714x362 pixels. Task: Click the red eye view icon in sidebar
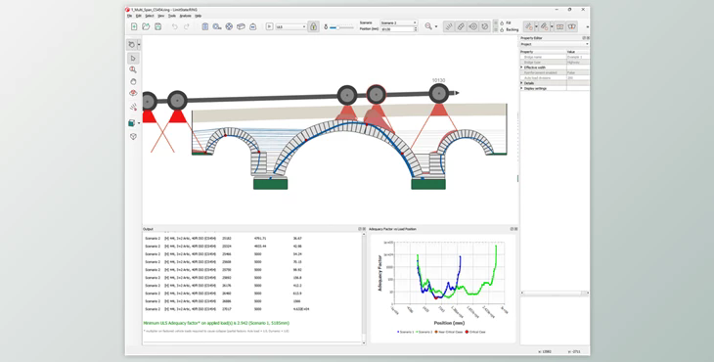pyautogui.click(x=133, y=93)
